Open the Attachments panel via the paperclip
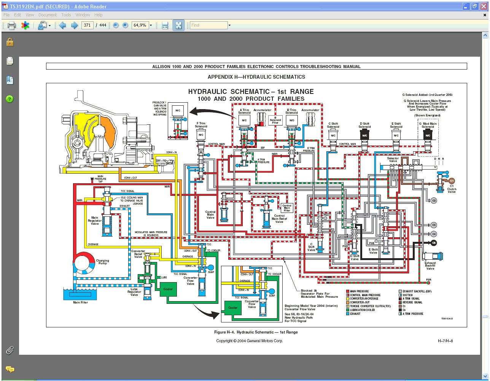The height and width of the screenshot is (381, 490). [x=10, y=350]
